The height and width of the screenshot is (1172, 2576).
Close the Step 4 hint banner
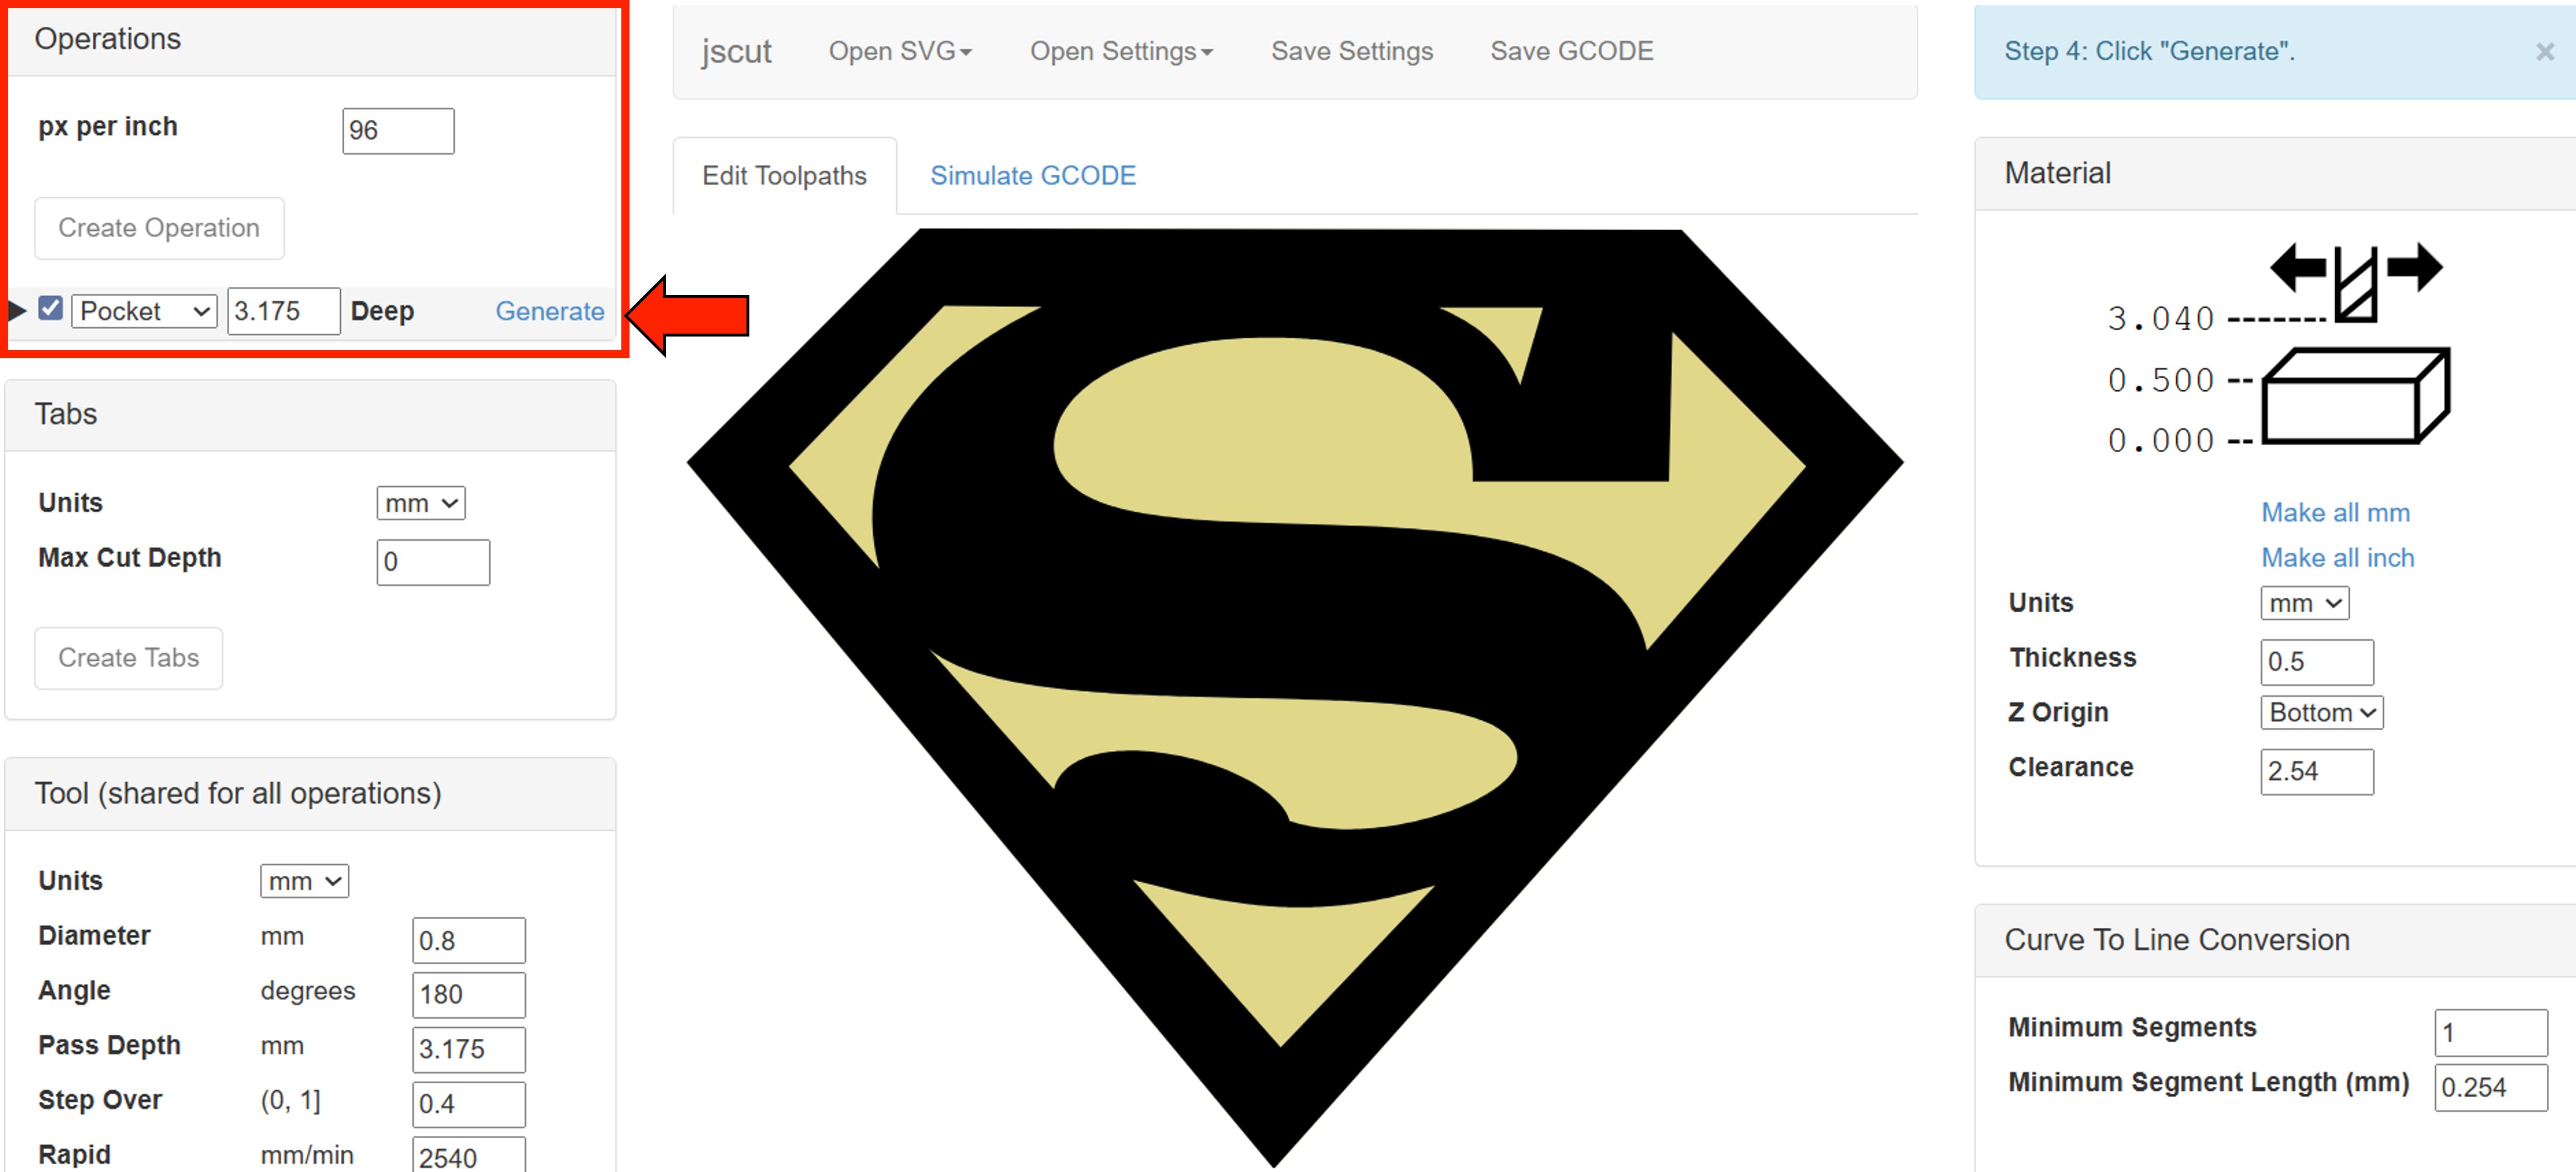coord(2544,52)
